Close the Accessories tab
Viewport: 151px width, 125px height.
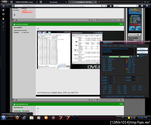point(66,2)
